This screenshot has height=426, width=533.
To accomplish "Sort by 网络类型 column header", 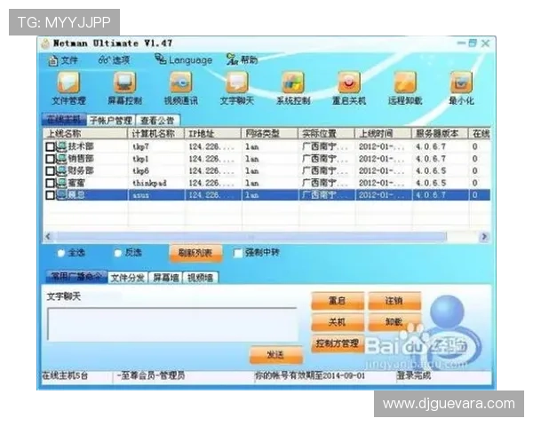I will [270, 133].
